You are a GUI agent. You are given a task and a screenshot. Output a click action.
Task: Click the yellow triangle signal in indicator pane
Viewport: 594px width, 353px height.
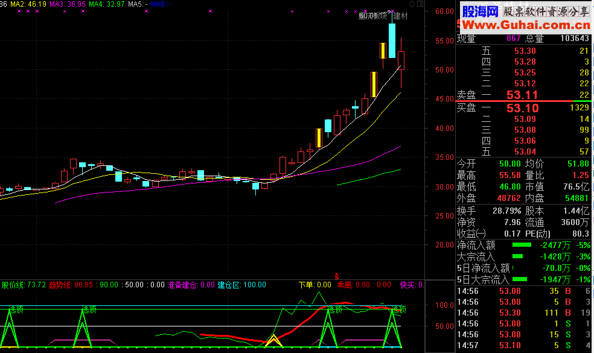pyautogui.click(x=273, y=340)
